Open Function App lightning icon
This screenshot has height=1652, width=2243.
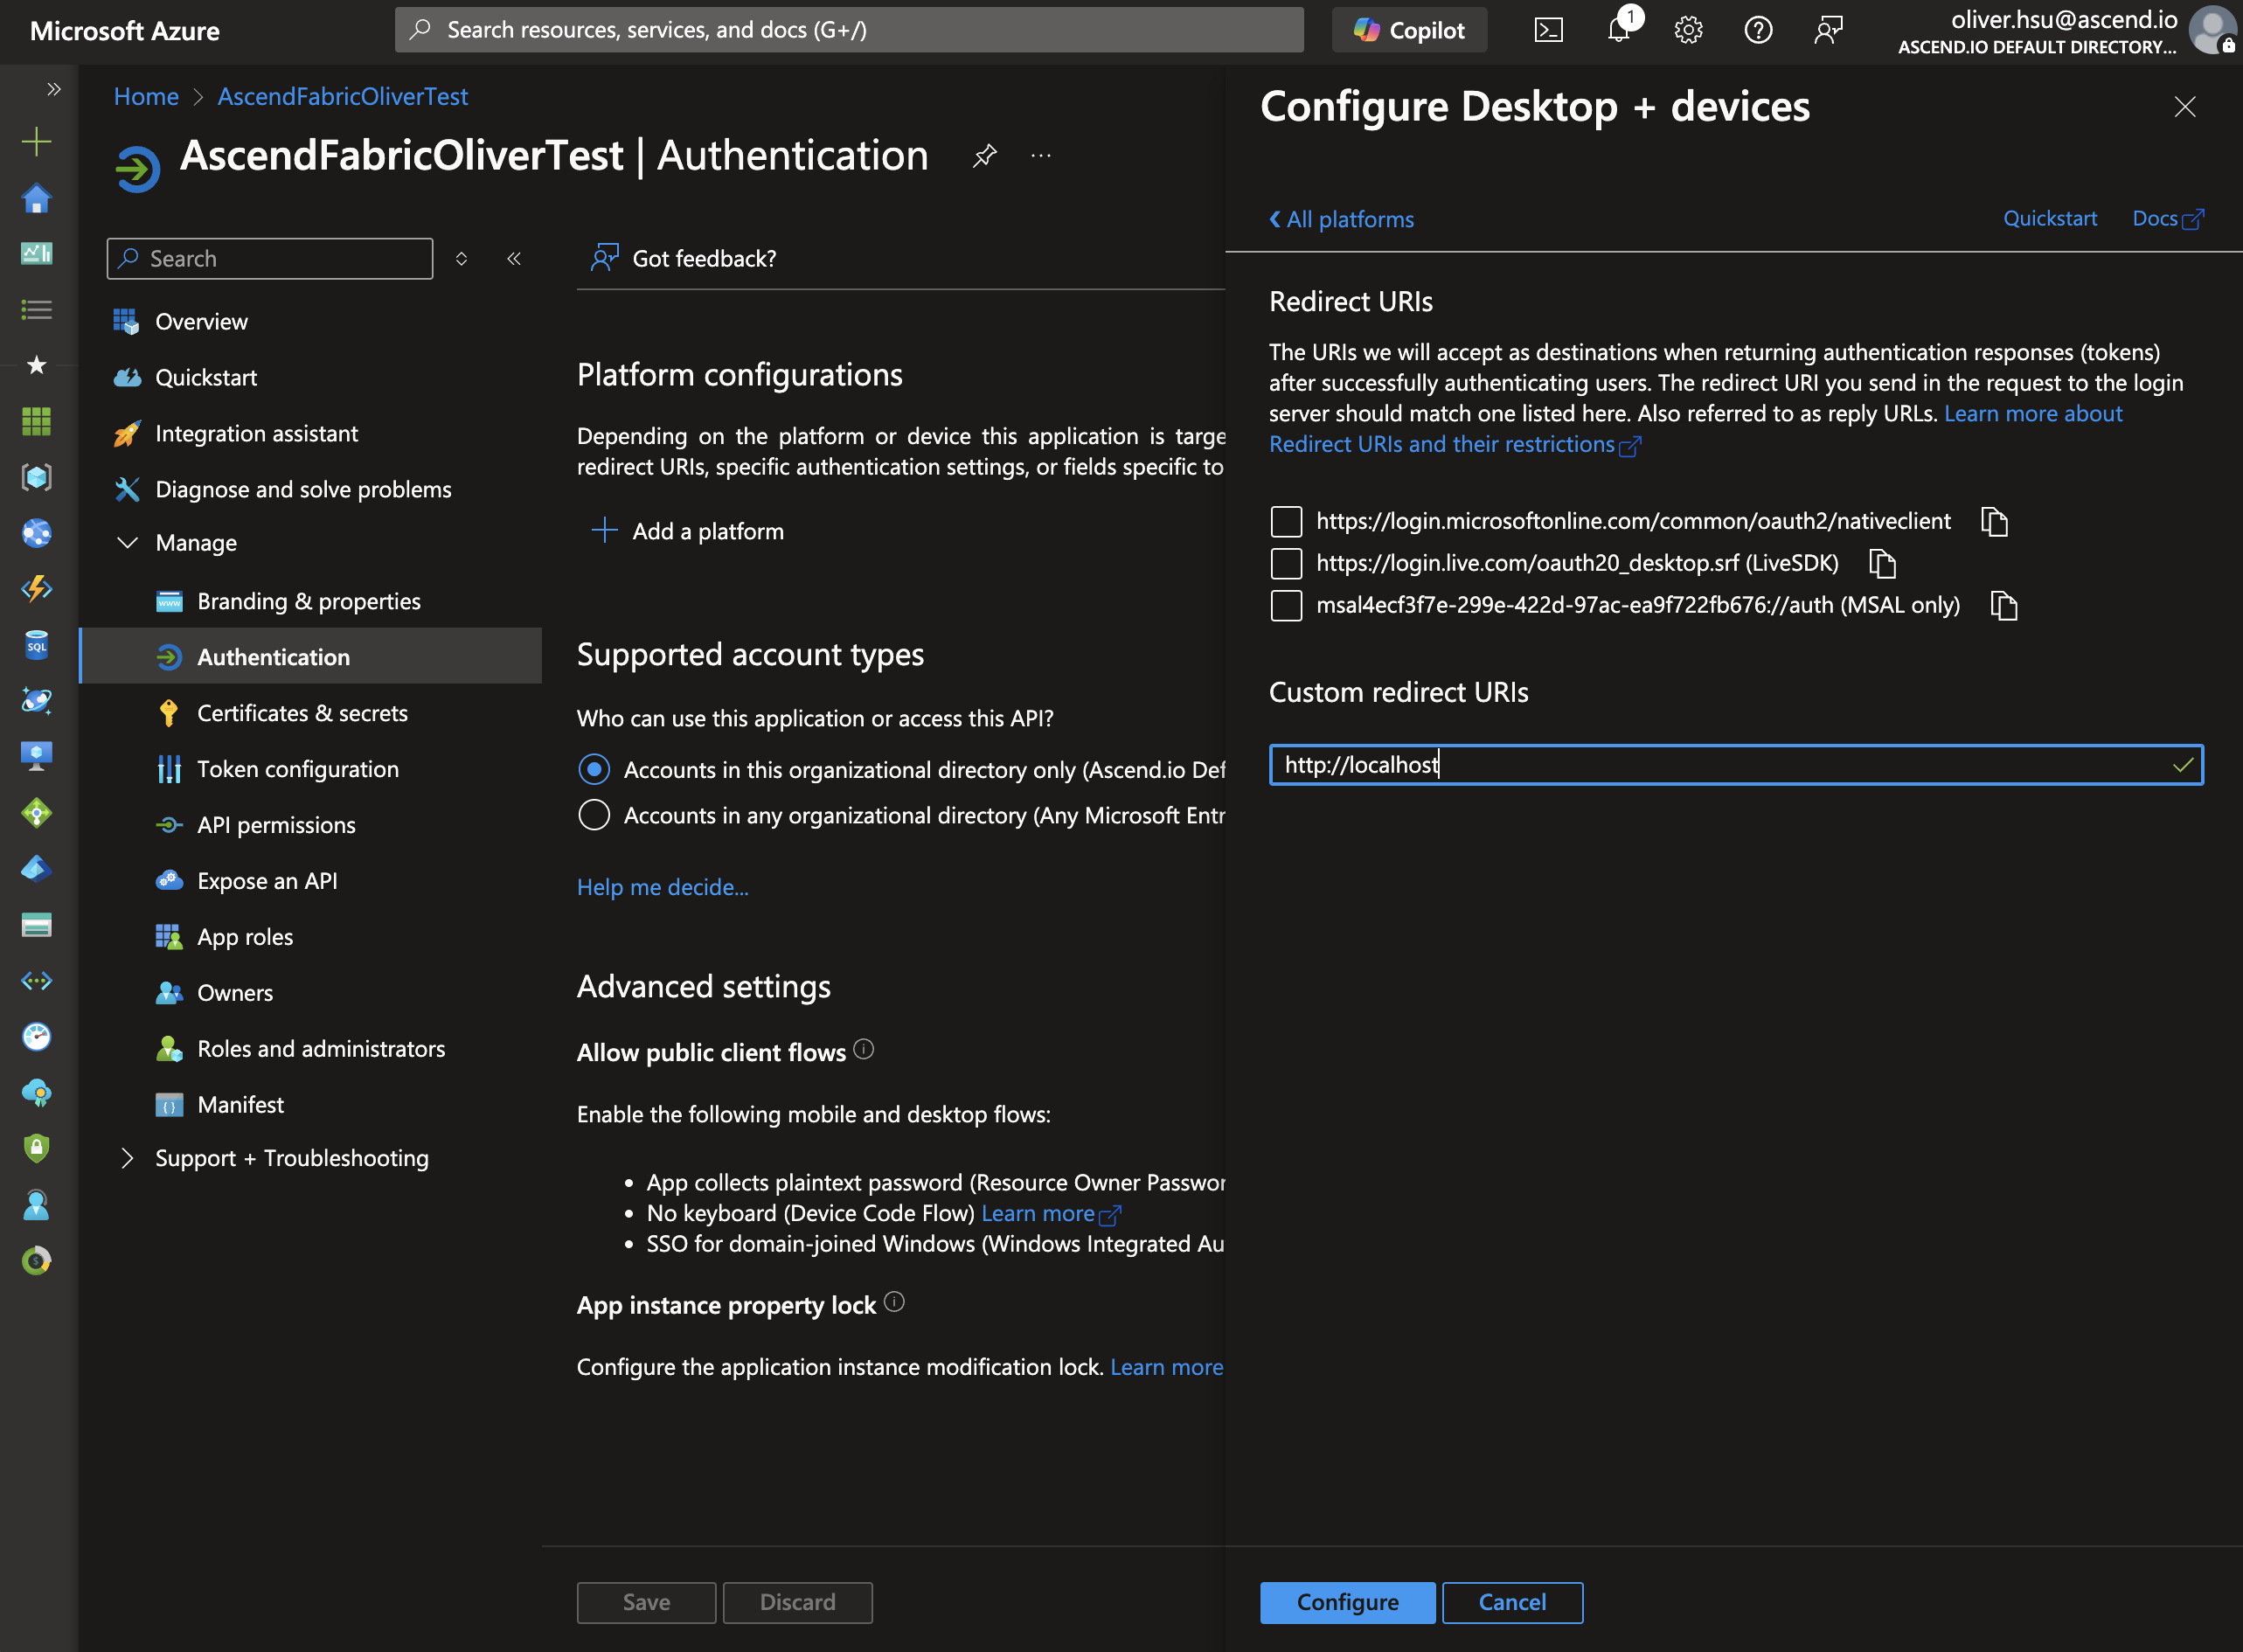pyautogui.click(x=37, y=589)
